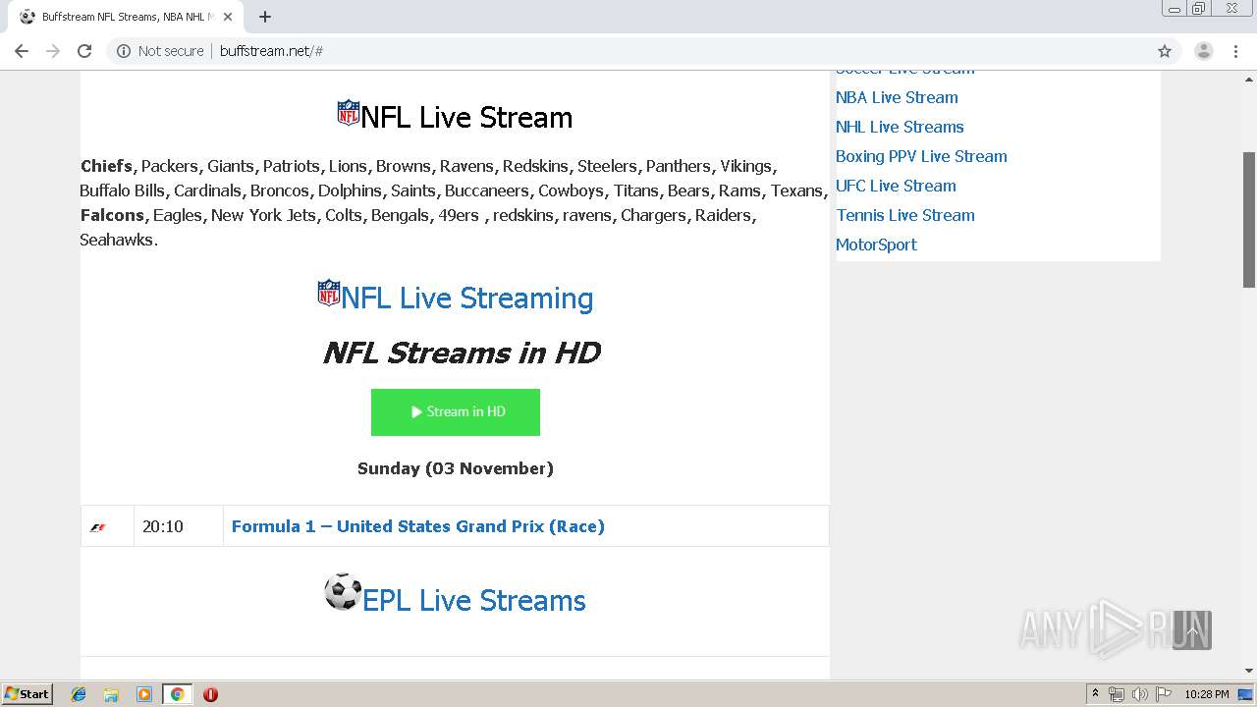Image resolution: width=1257 pixels, height=707 pixels.
Task: Open the EPL Live Streams link
Action: click(x=474, y=600)
